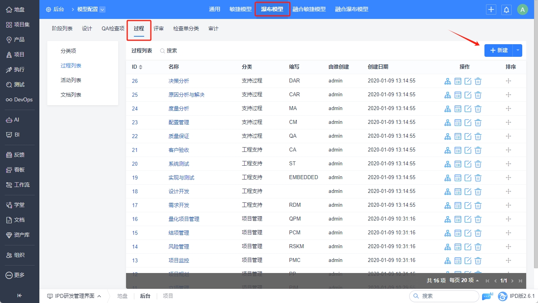
Task: Open the user avatar menu
Action: (x=522, y=10)
